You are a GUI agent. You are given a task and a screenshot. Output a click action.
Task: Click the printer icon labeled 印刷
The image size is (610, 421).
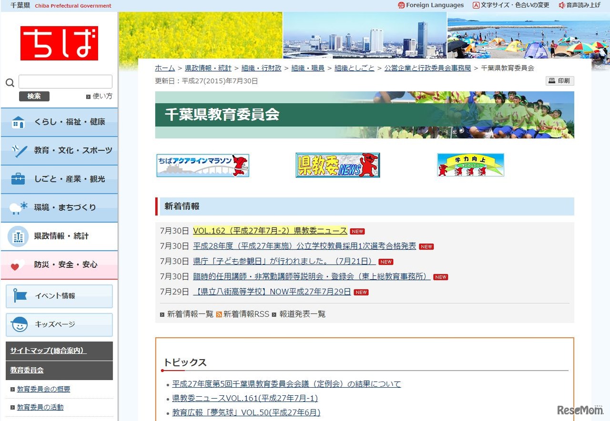point(559,80)
